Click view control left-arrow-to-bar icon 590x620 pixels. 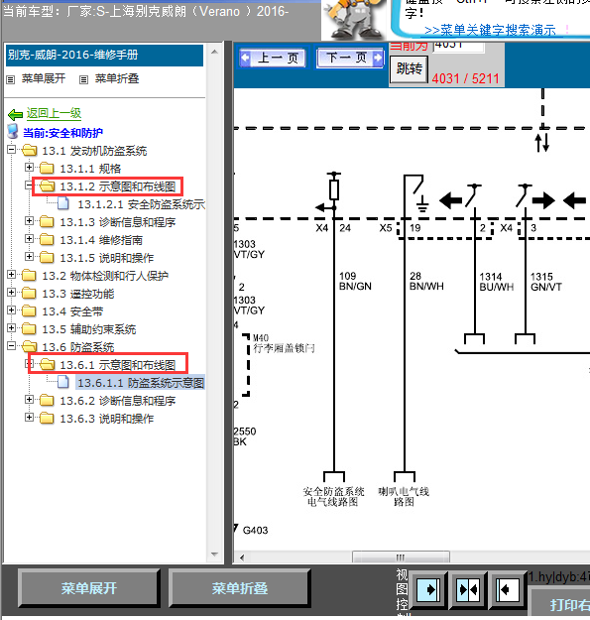pos(507,590)
